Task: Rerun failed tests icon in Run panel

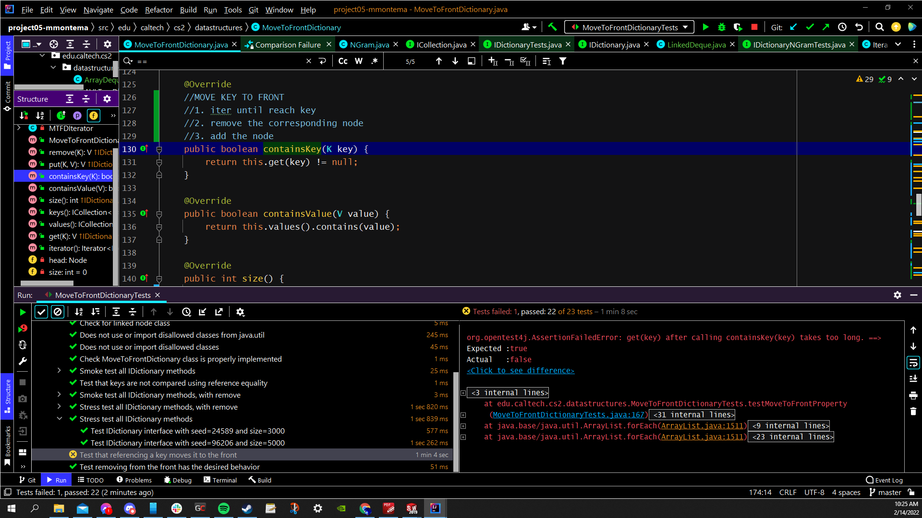Action: (x=23, y=329)
